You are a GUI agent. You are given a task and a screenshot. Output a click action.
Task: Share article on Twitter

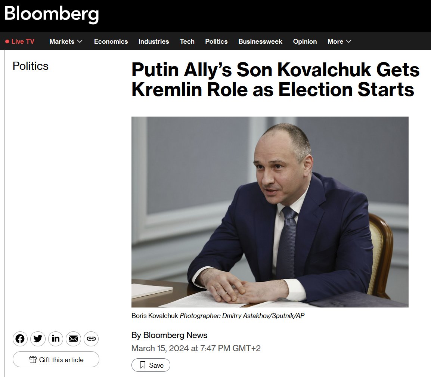38,339
